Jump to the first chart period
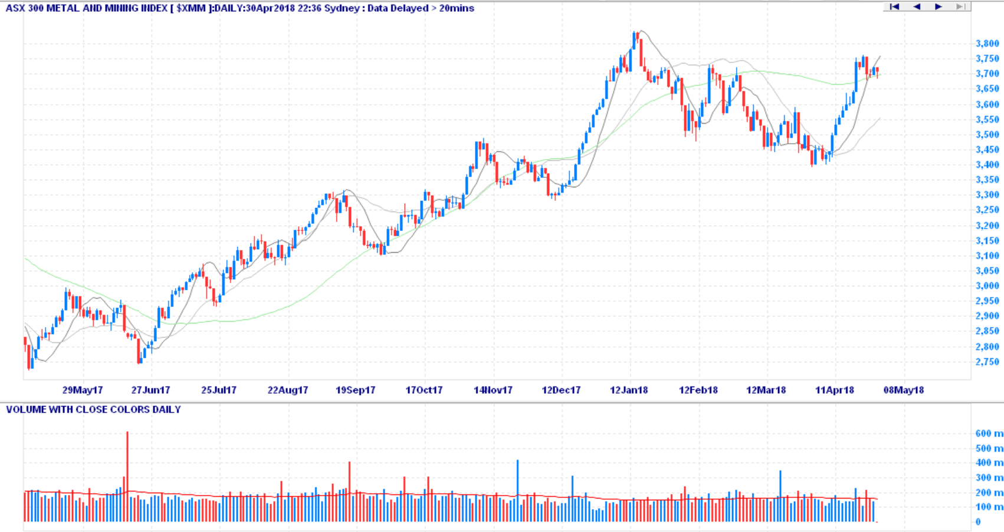The image size is (1004, 532). click(894, 6)
